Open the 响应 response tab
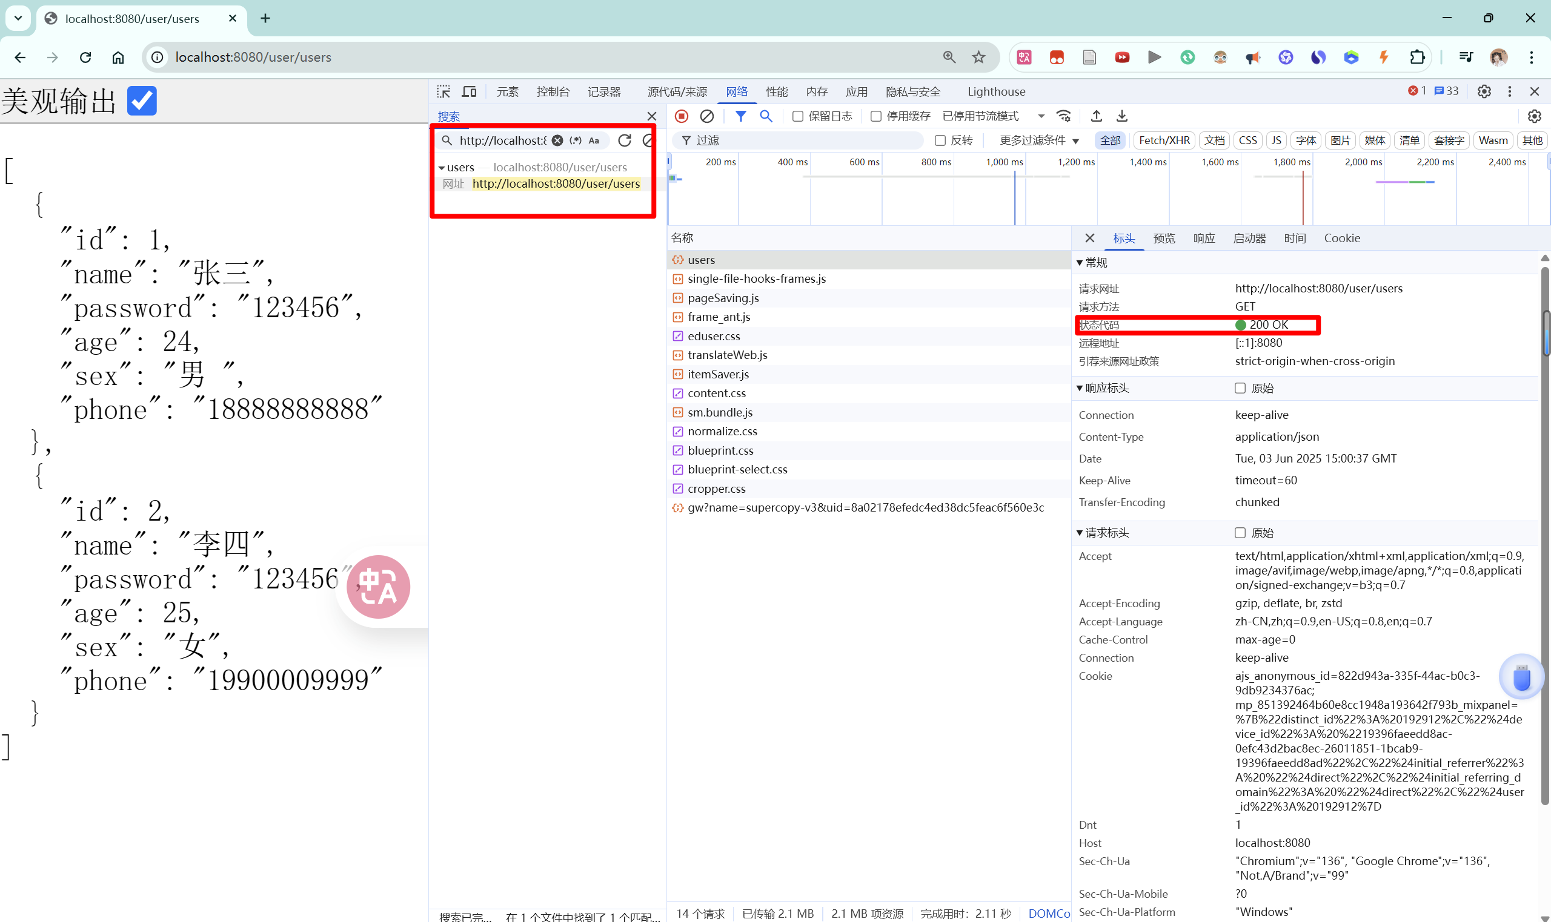The image size is (1551, 922). point(1203,239)
